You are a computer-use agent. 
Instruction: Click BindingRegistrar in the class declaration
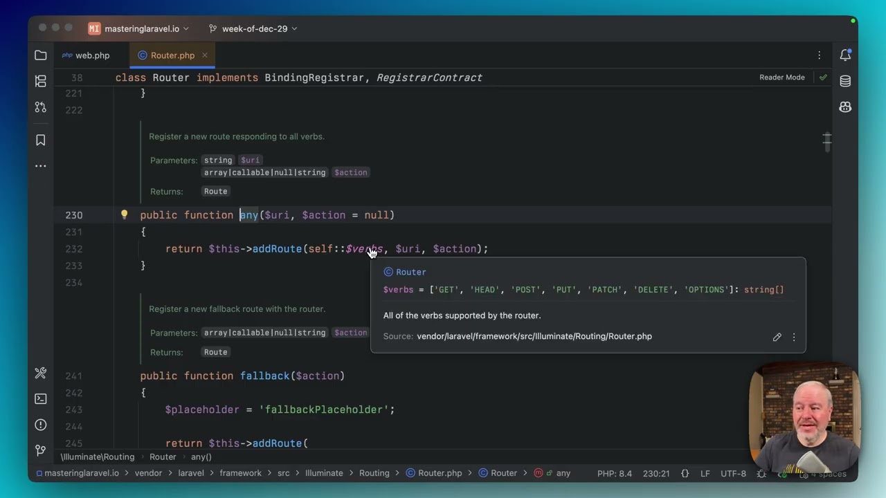[x=314, y=77]
